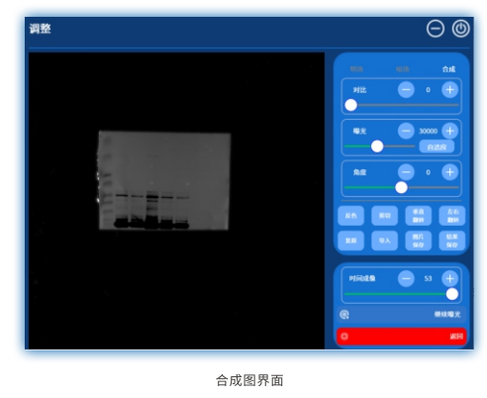Click the plus icon for 时间成像
This screenshot has height=398, width=487.
[x=449, y=278]
